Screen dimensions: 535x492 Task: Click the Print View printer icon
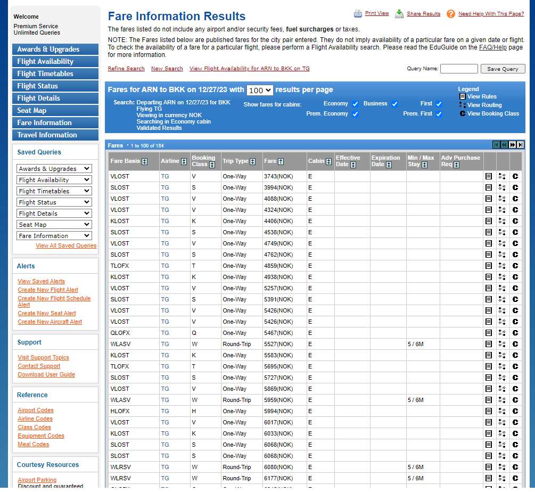pos(358,14)
